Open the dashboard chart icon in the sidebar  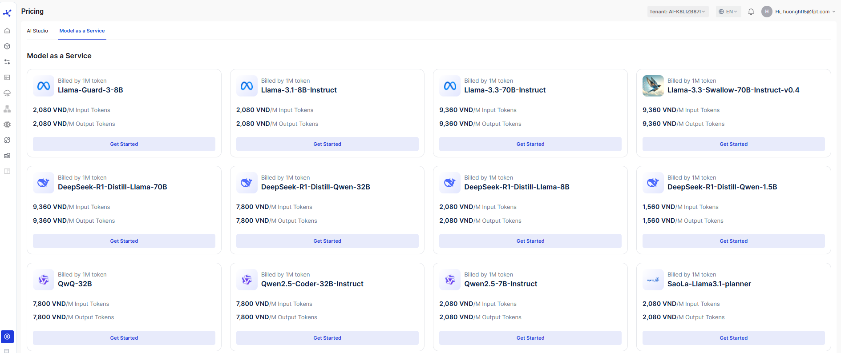coord(7,156)
